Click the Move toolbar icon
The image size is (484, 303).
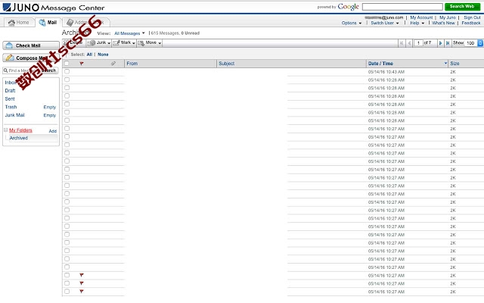141,42
